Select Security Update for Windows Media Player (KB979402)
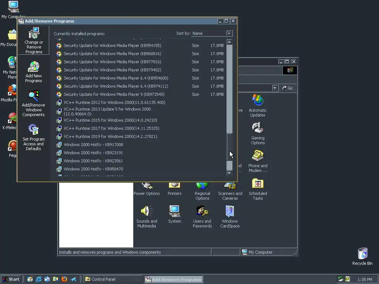Image resolution: width=379 pixels, height=284 pixels. pyautogui.click(x=140, y=70)
